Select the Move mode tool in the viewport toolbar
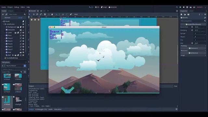The height and width of the screenshot is (117, 208). (x=34, y=14)
